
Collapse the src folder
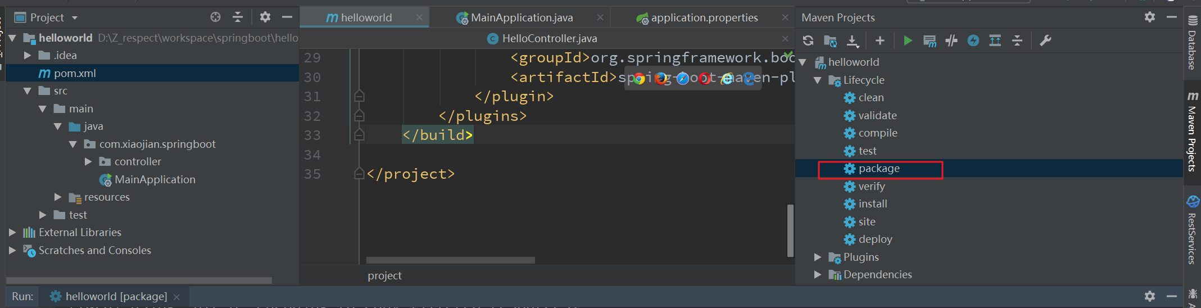[x=27, y=90]
